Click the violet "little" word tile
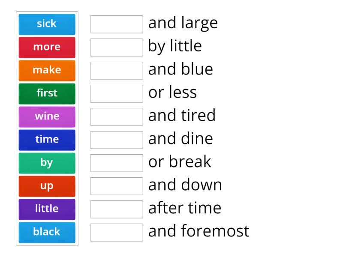The height and width of the screenshot is (257, 343). (x=47, y=209)
